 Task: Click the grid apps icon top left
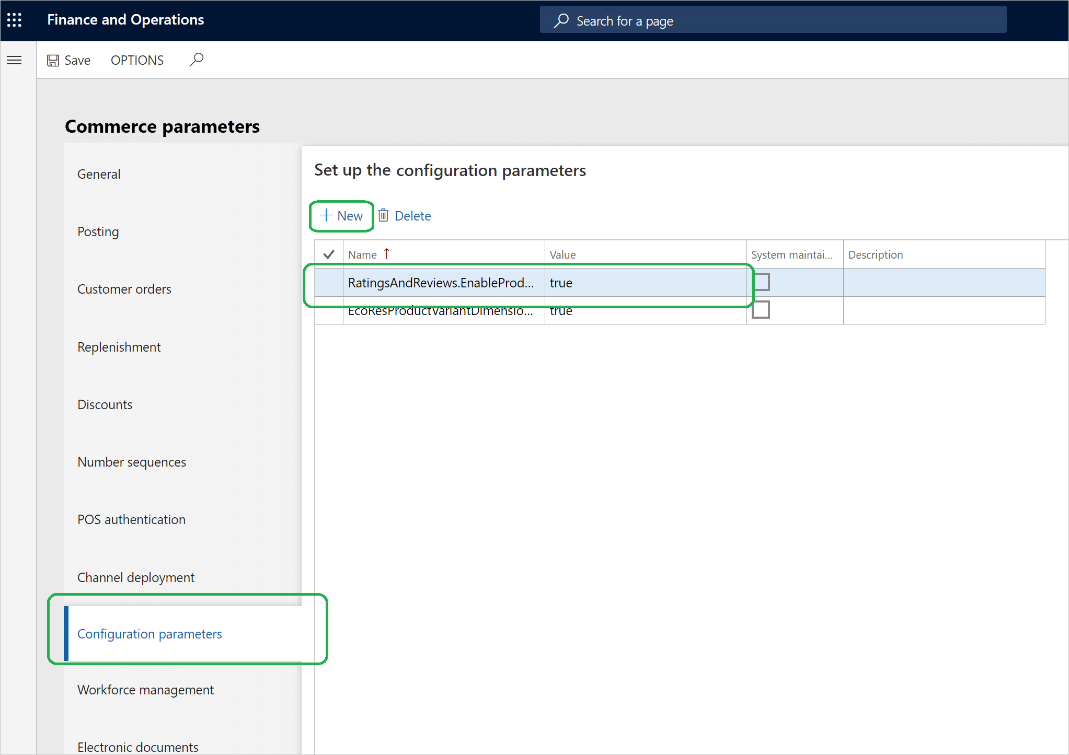click(x=15, y=19)
